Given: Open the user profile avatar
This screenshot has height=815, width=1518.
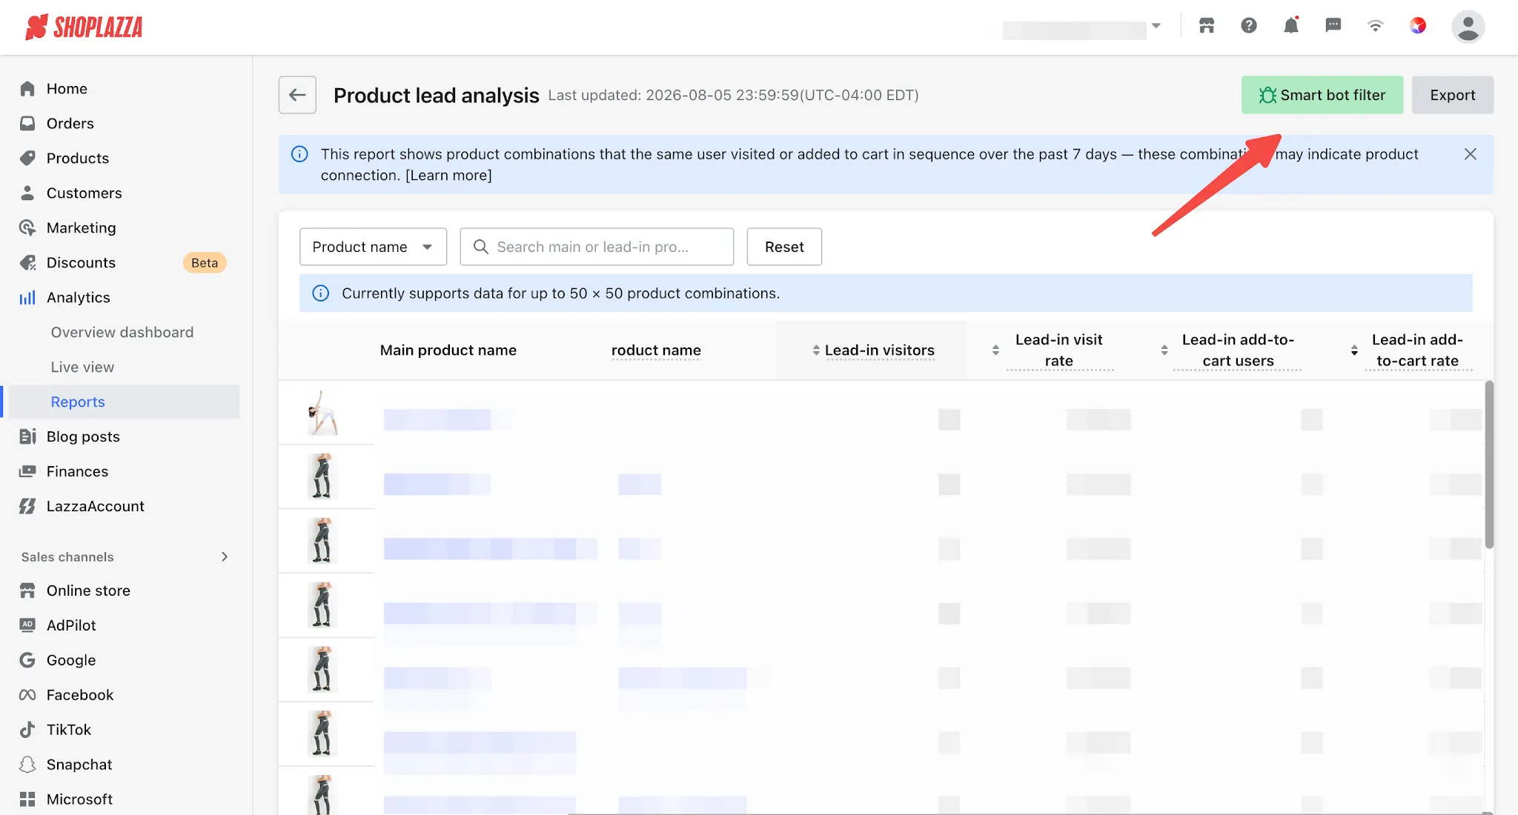Looking at the screenshot, I should point(1468,27).
